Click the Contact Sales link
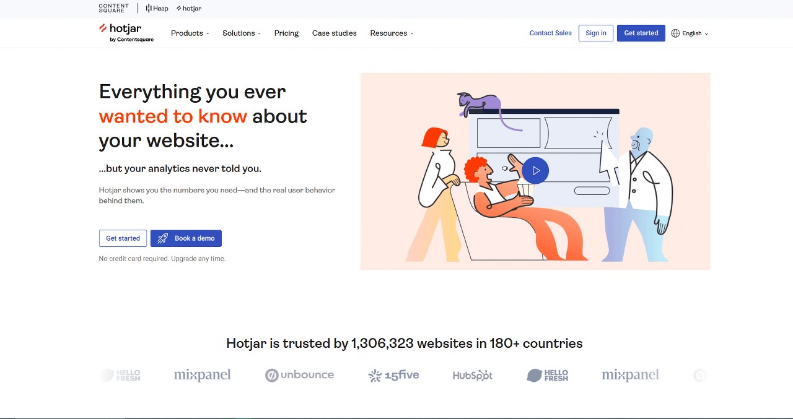This screenshot has height=419, width=793. [x=550, y=33]
